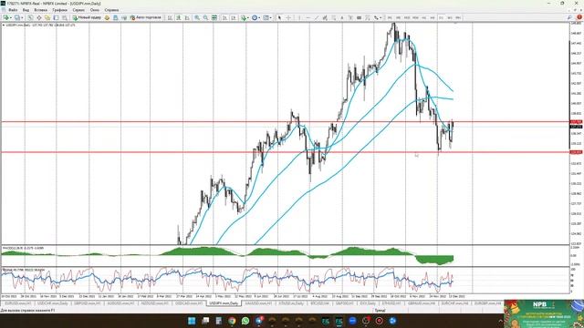The width and height of the screenshot is (584, 328).
Task: Open the Справка menu
Action: pyautogui.click(x=111, y=10)
